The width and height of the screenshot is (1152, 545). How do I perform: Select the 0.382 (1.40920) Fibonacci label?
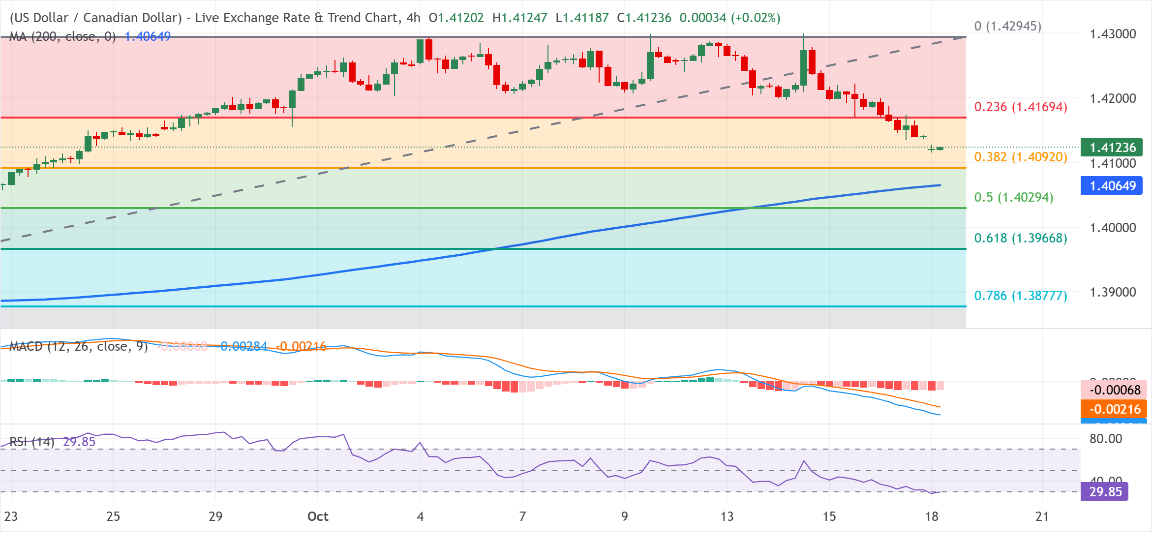click(1021, 157)
